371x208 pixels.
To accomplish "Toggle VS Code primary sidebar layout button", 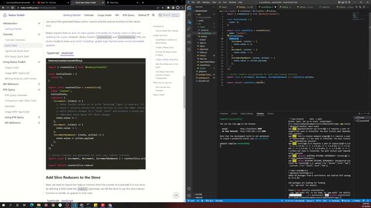I will click(x=339, y=2).
